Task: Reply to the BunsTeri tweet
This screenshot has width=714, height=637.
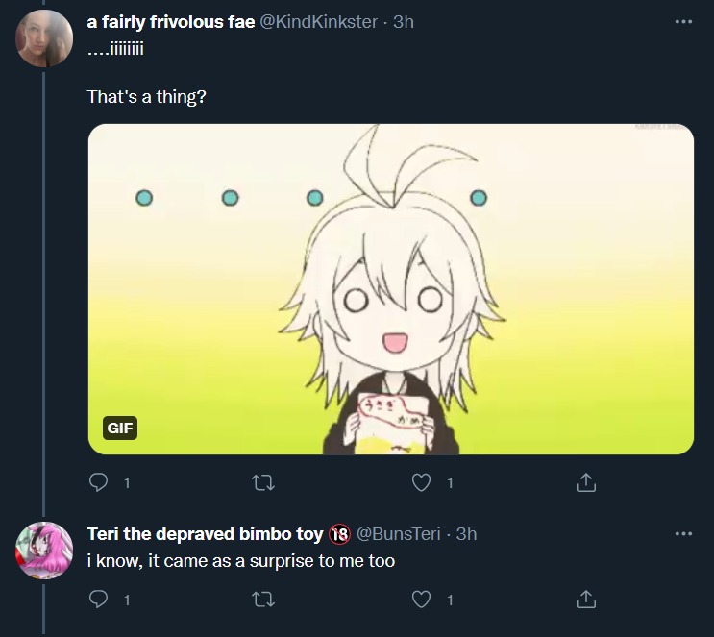Action: 98,600
